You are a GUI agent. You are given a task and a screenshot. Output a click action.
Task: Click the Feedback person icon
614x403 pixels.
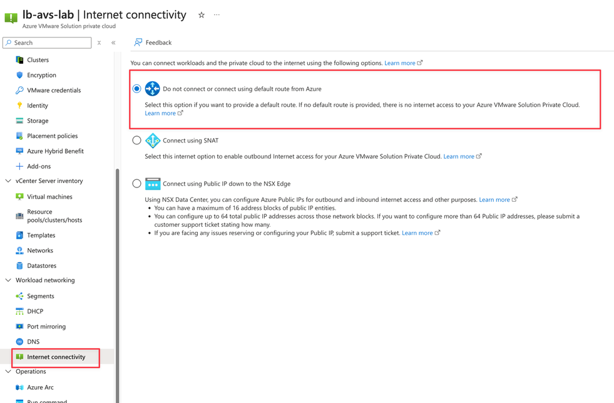(138, 42)
